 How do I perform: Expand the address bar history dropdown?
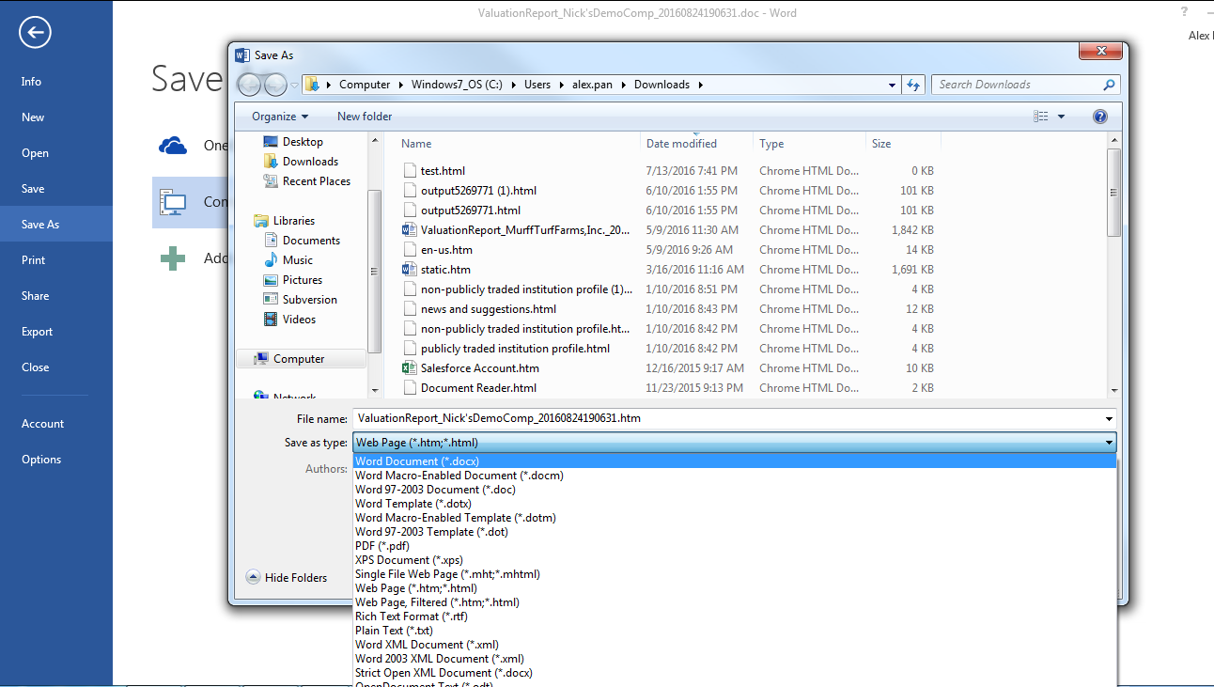tap(892, 85)
